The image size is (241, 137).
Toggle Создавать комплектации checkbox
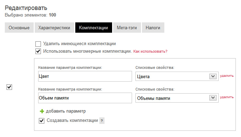coord(42,121)
